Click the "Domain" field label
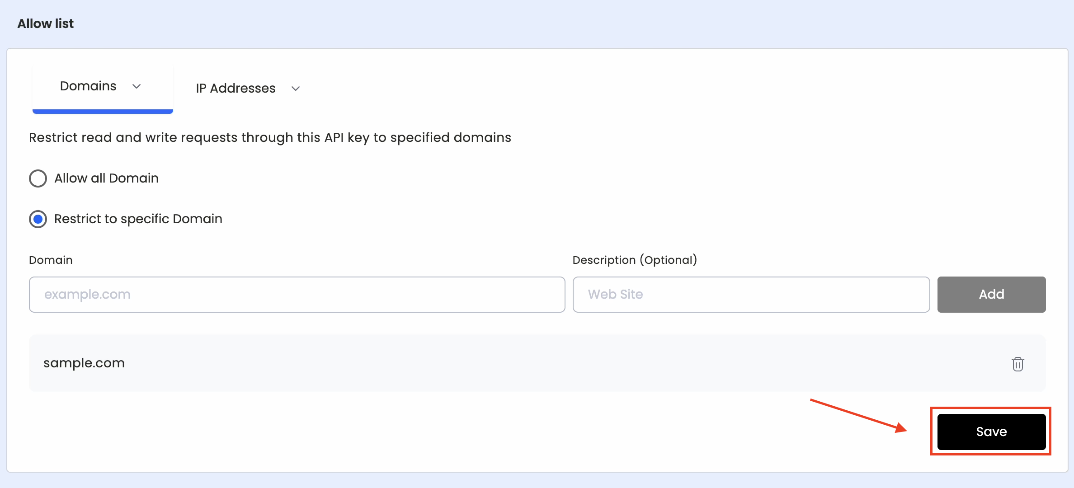Image resolution: width=1074 pixels, height=488 pixels. tap(51, 260)
